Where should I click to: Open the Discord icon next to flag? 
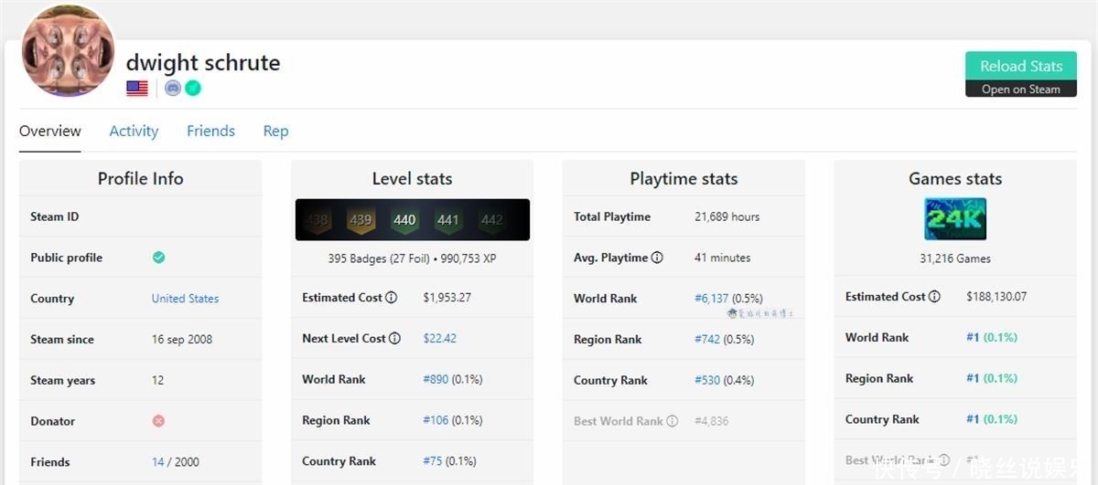[x=173, y=89]
